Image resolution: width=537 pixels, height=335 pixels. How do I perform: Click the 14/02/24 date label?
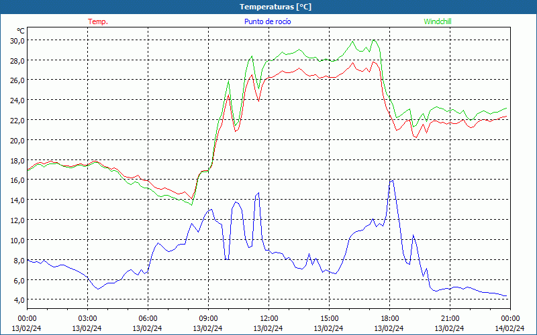pyautogui.click(x=509, y=328)
